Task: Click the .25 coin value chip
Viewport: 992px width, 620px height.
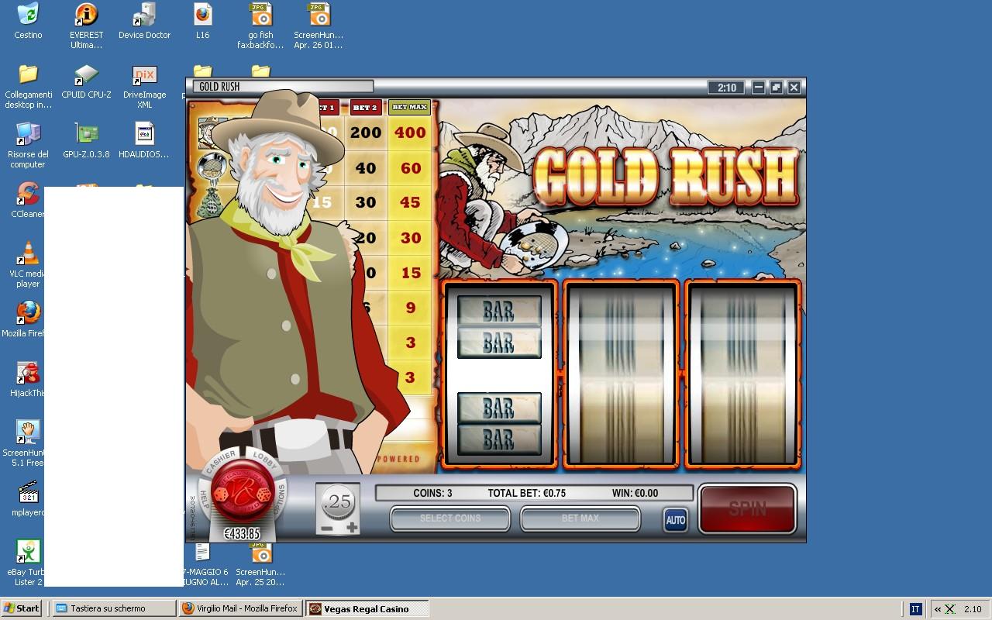Action: 339,502
